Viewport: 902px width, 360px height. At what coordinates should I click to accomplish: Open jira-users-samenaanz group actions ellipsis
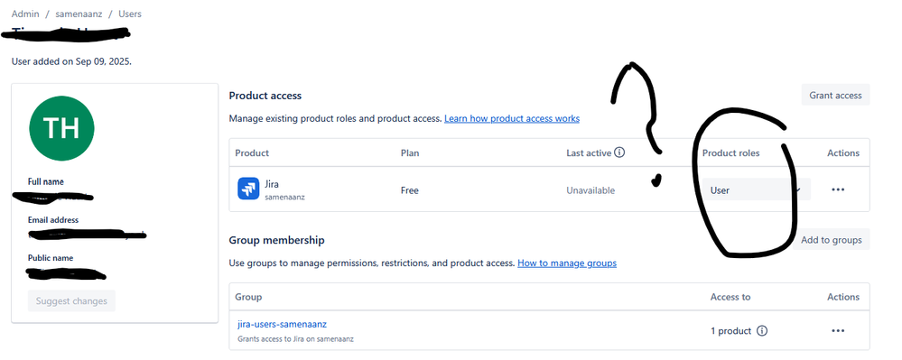point(838,330)
